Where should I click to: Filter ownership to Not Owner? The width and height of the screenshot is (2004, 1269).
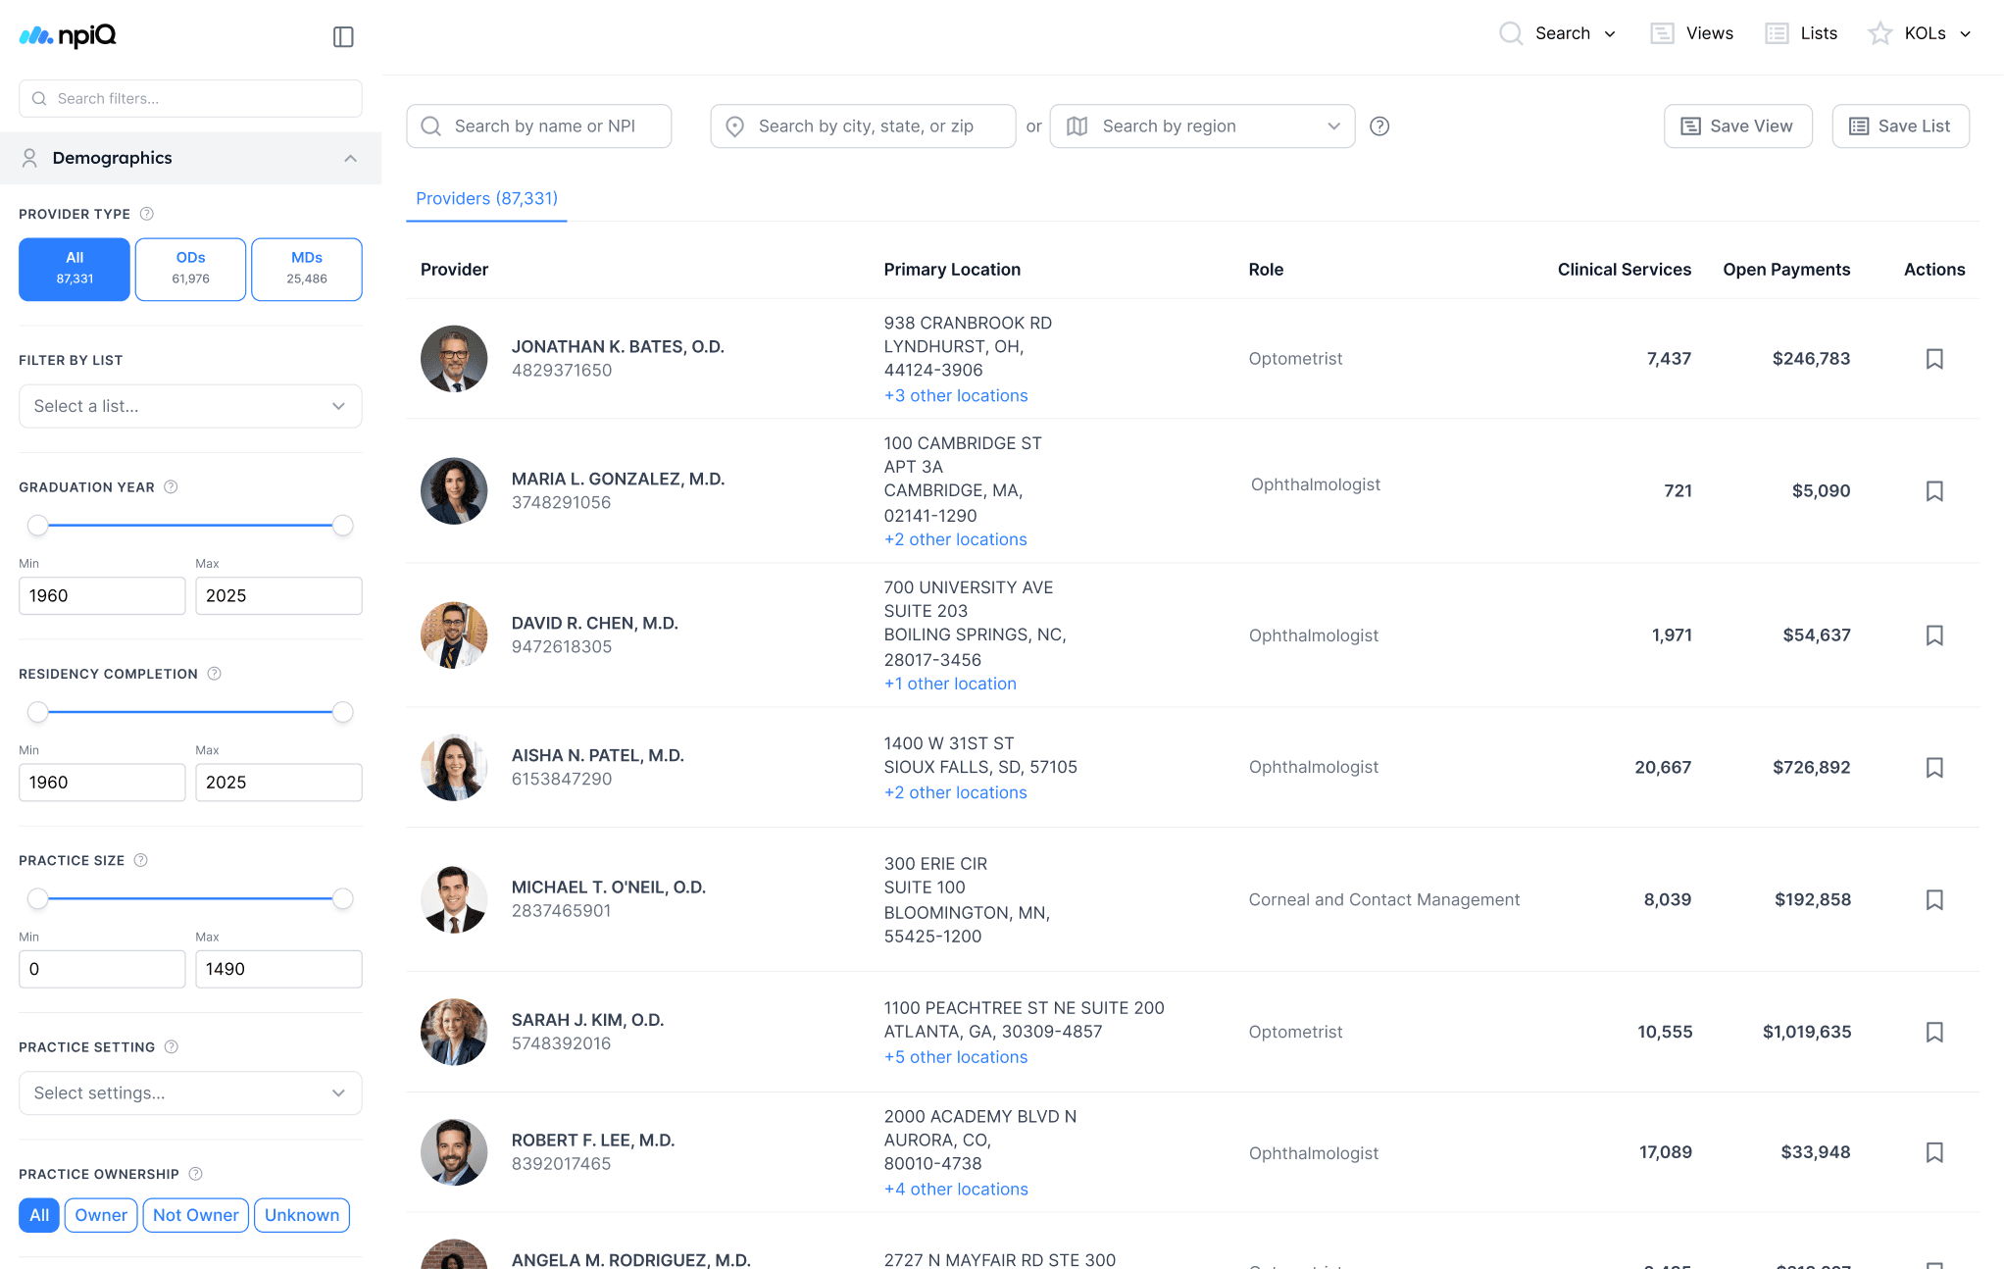pyautogui.click(x=195, y=1215)
